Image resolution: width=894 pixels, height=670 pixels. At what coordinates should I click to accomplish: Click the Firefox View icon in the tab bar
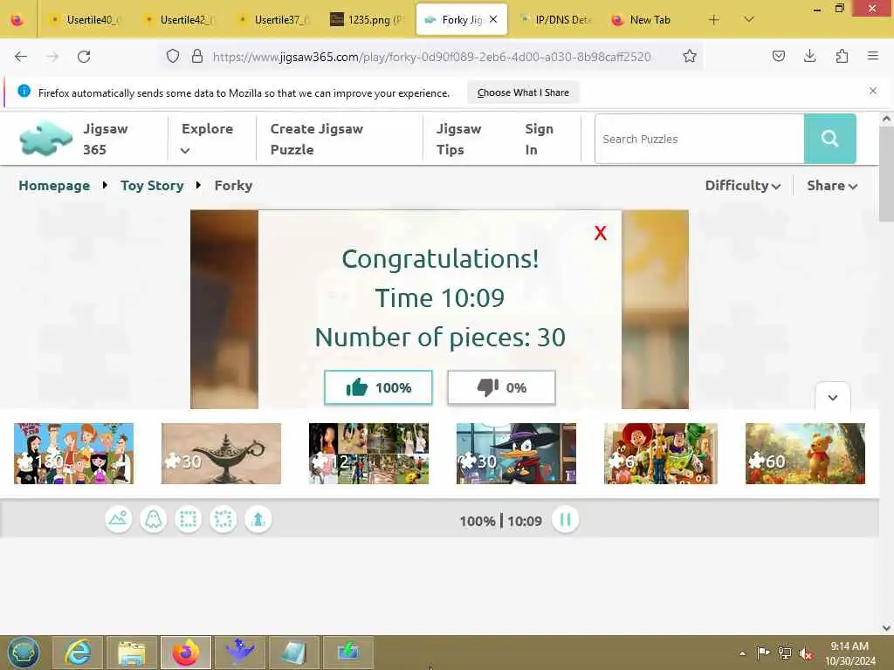pyautogui.click(x=17, y=21)
